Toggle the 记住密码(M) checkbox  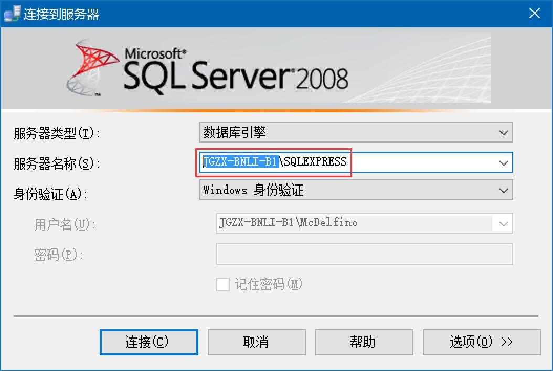pyautogui.click(x=223, y=285)
